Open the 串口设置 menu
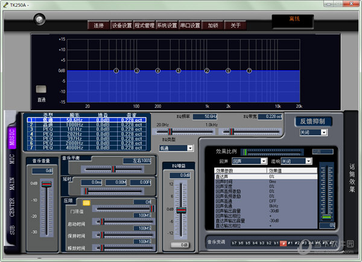 coord(190,25)
